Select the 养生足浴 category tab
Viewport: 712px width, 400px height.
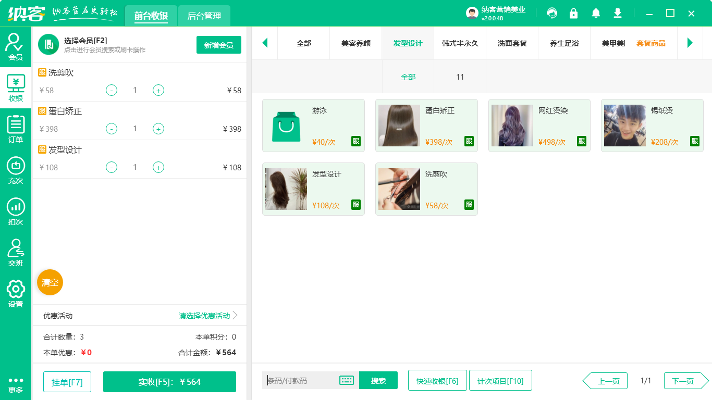coord(564,44)
